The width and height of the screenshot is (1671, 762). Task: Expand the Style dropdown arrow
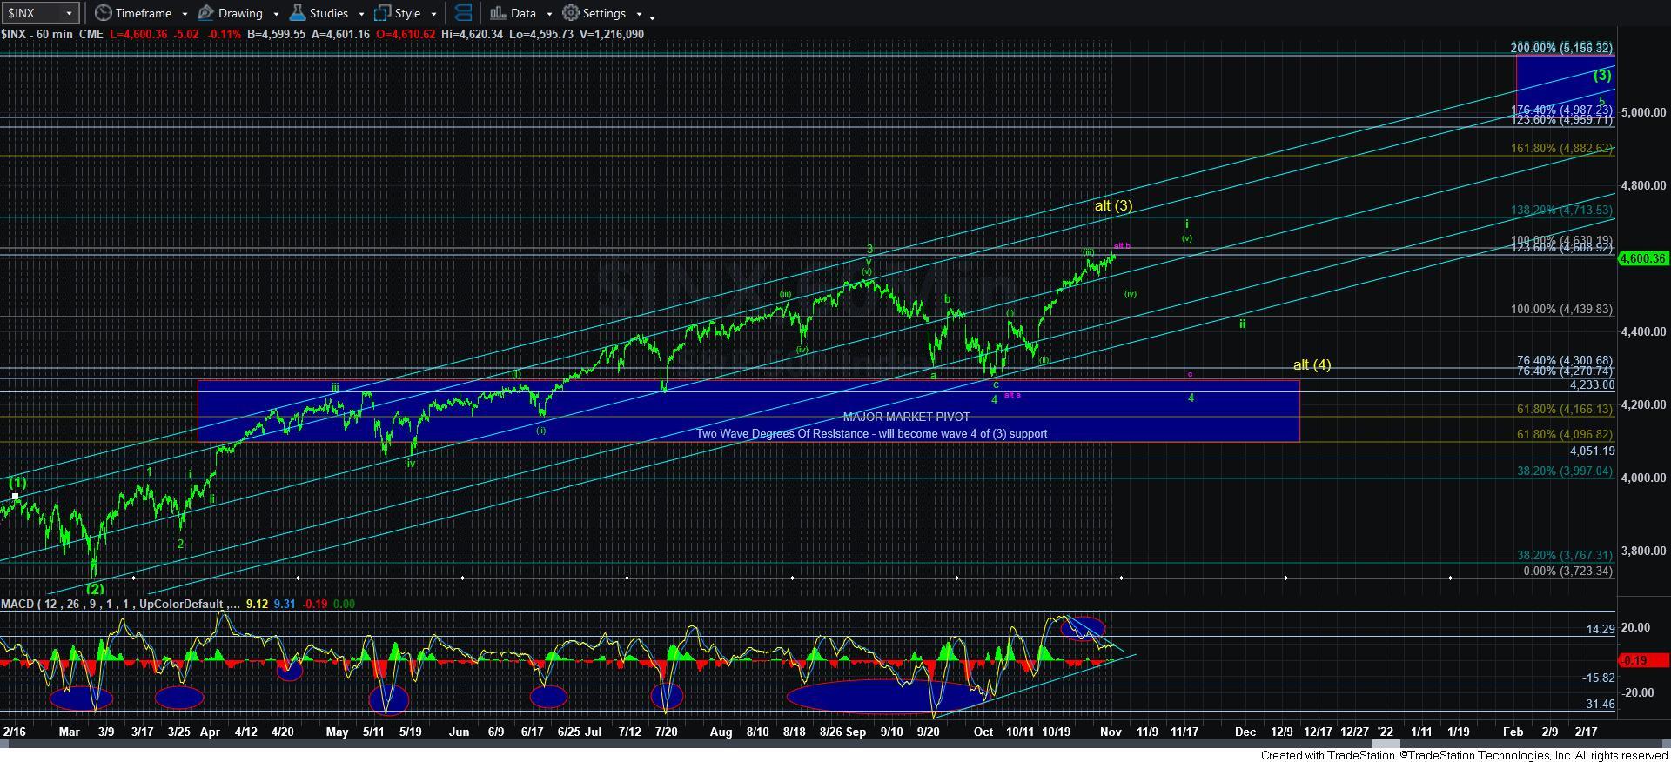[433, 14]
